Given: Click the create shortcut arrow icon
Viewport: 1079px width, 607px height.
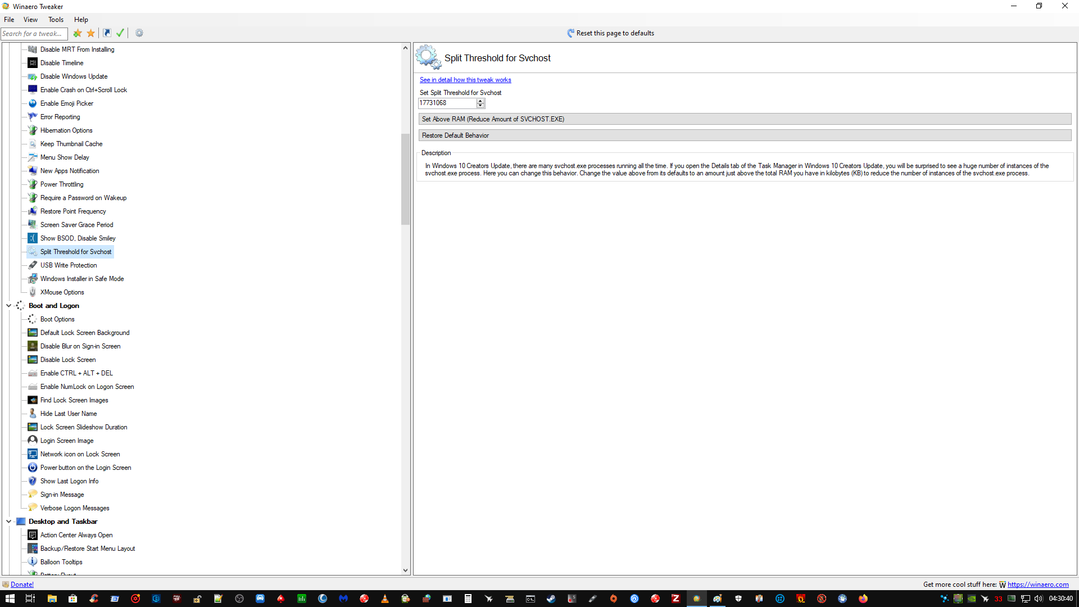Looking at the screenshot, I should [107, 33].
